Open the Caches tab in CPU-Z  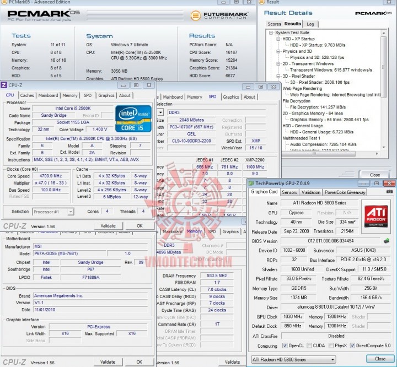point(27,95)
